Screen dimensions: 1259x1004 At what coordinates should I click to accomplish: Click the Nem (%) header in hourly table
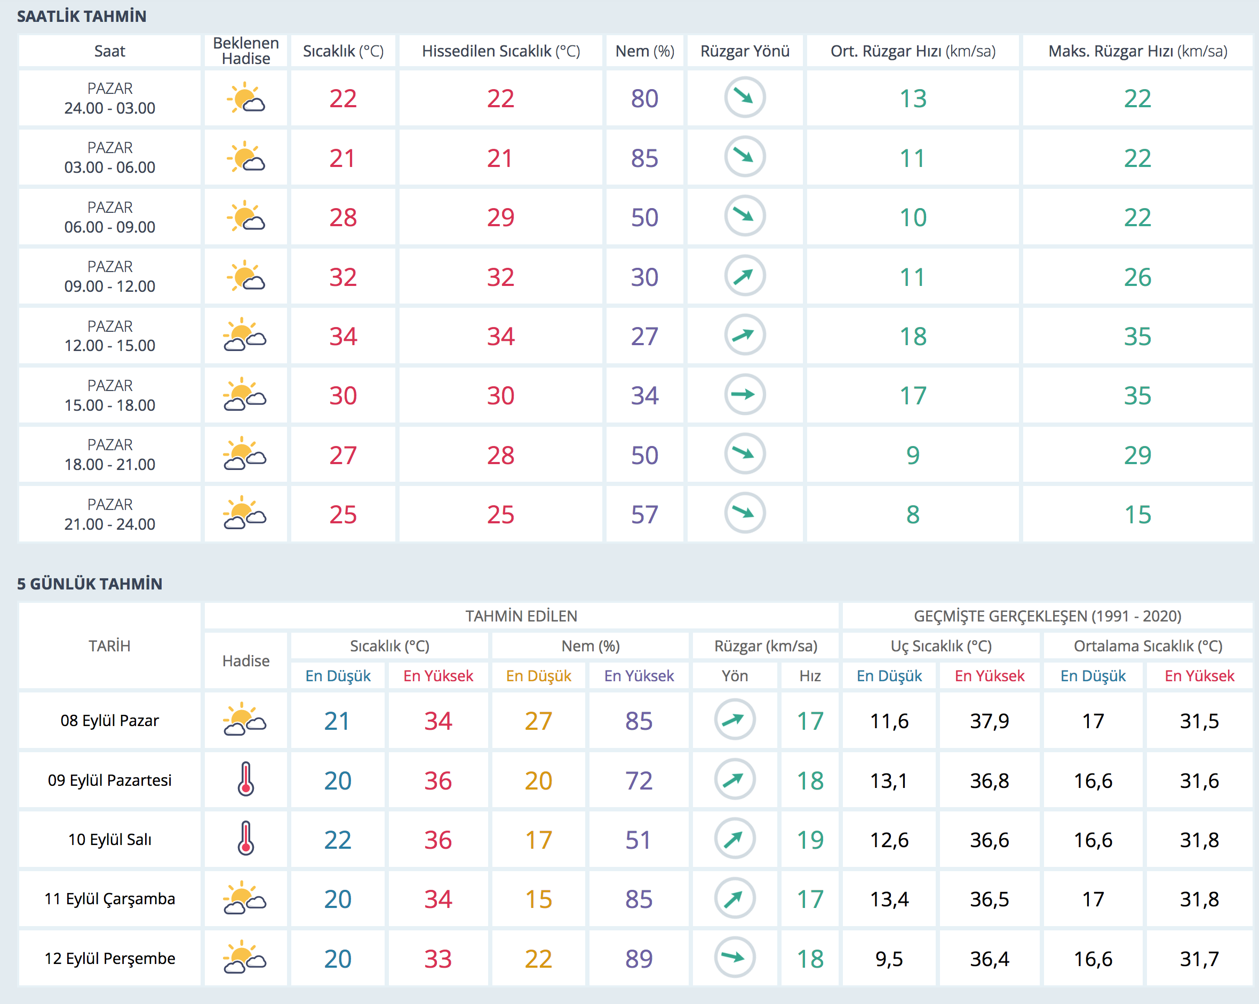(644, 51)
